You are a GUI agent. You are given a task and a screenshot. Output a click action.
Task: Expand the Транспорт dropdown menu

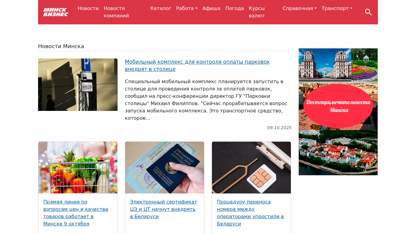click(337, 9)
